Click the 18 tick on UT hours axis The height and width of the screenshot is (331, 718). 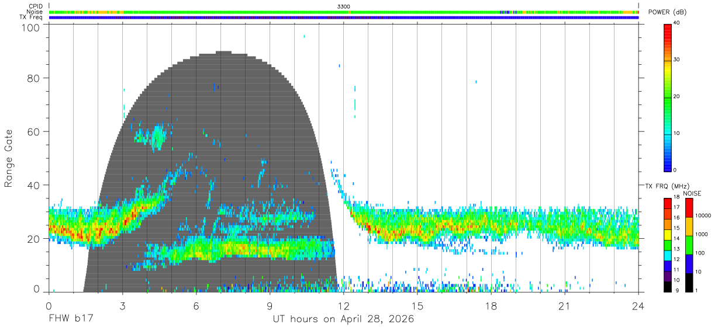[491, 306]
